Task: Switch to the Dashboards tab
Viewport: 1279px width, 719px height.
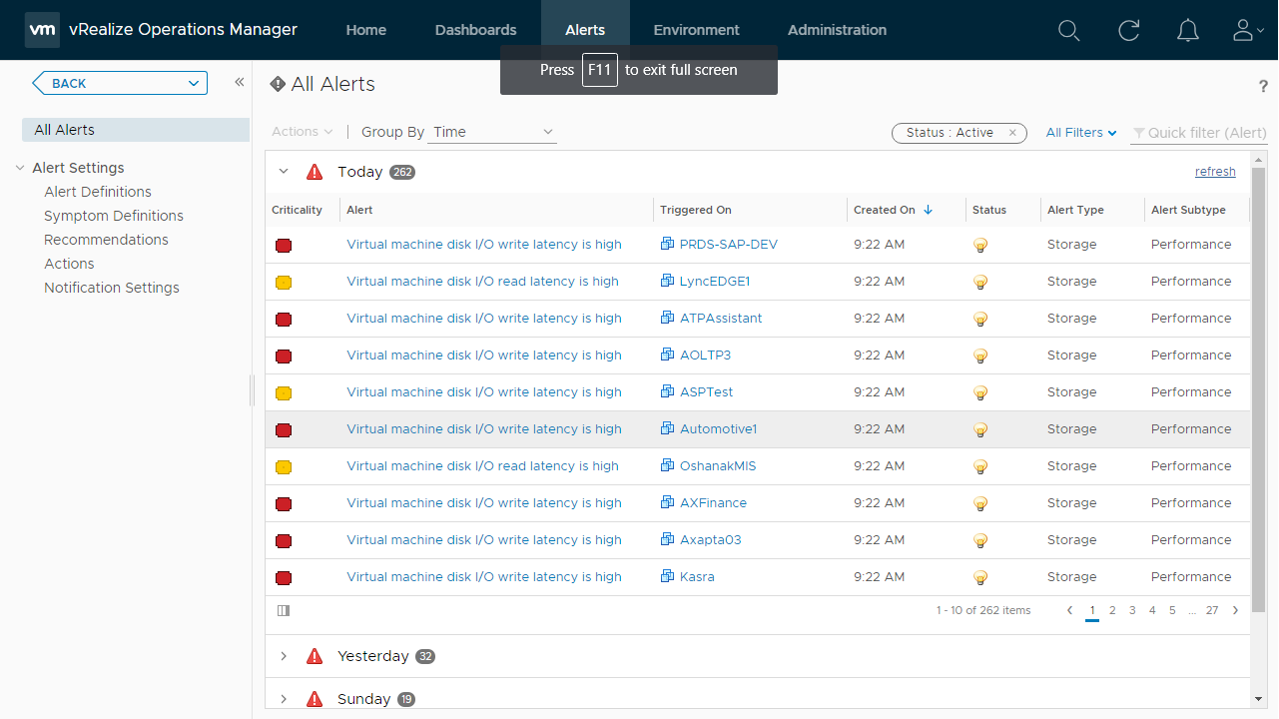Action: [475, 30]
